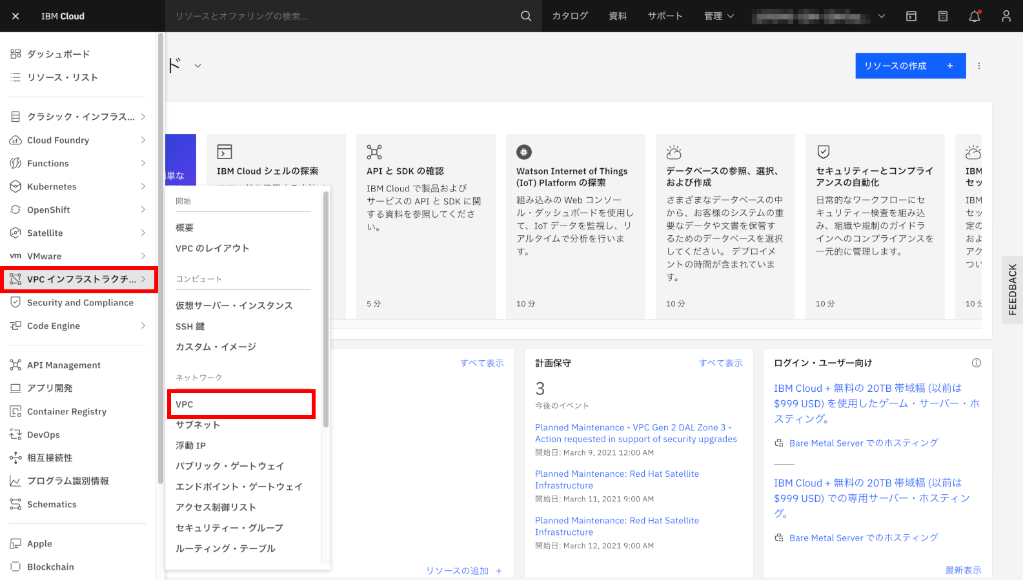Open the 資料 header menu
Viewport: 1023px width, 580px height.
(x=618, y=16)
